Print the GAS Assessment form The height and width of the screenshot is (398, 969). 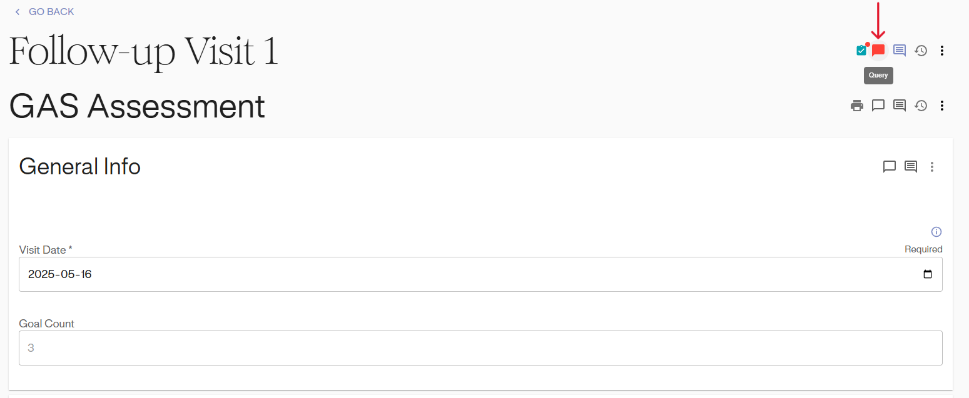[857, 106]
